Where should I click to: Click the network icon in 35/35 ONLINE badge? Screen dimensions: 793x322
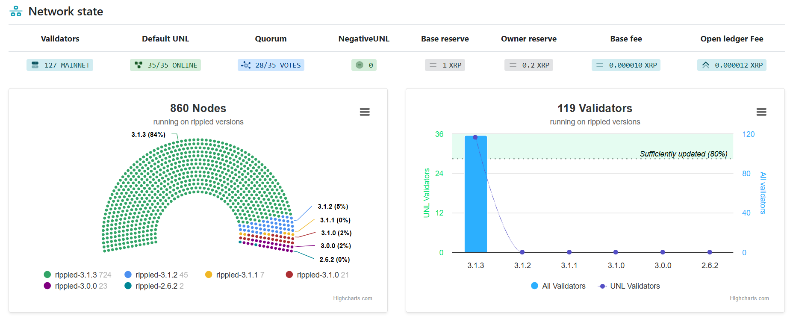(x=139, y=65)
